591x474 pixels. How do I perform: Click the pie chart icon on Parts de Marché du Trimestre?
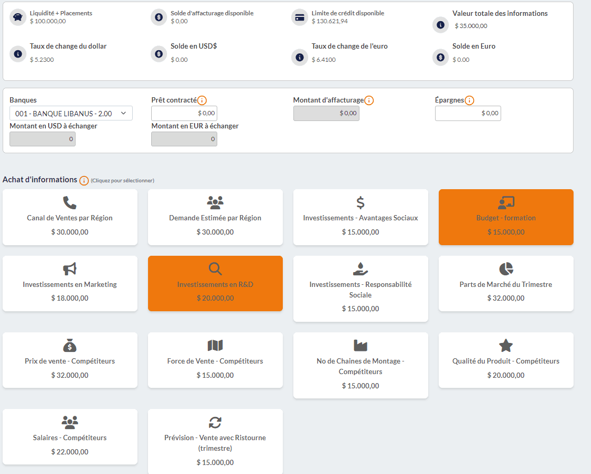pos(506,268)
